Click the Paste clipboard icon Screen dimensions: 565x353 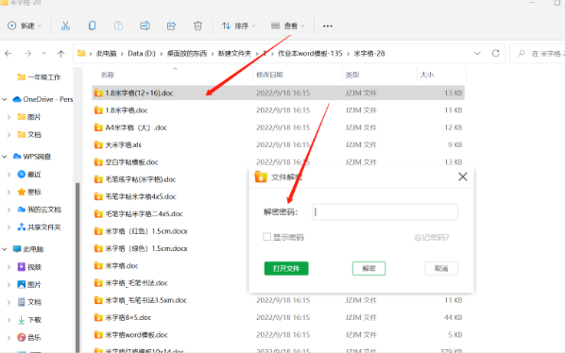pos(118,25)
